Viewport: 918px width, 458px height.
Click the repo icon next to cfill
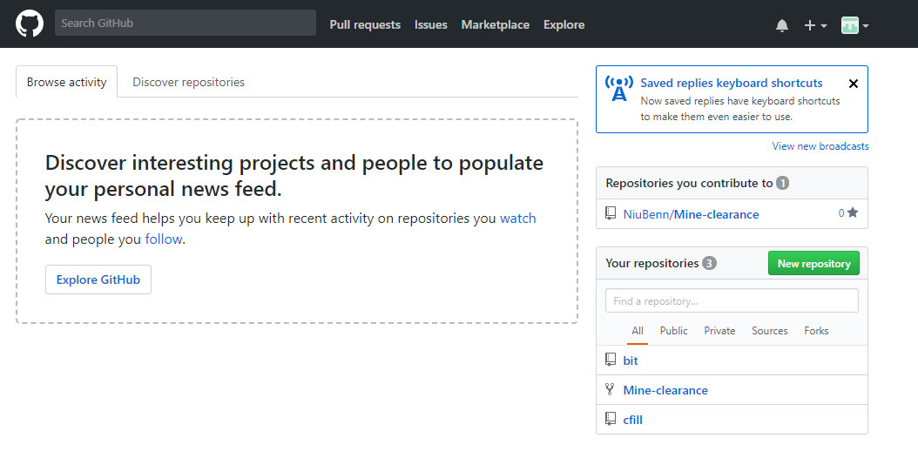pos(611,419)
